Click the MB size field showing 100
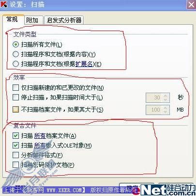 click(x=154, y=110)
